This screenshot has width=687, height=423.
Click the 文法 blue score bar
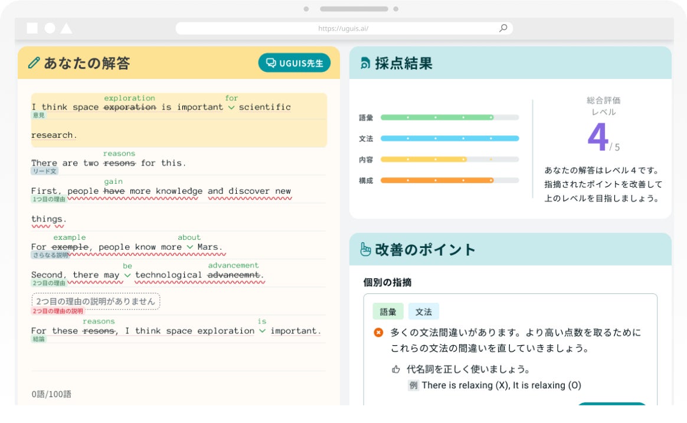tap(449, 138)
